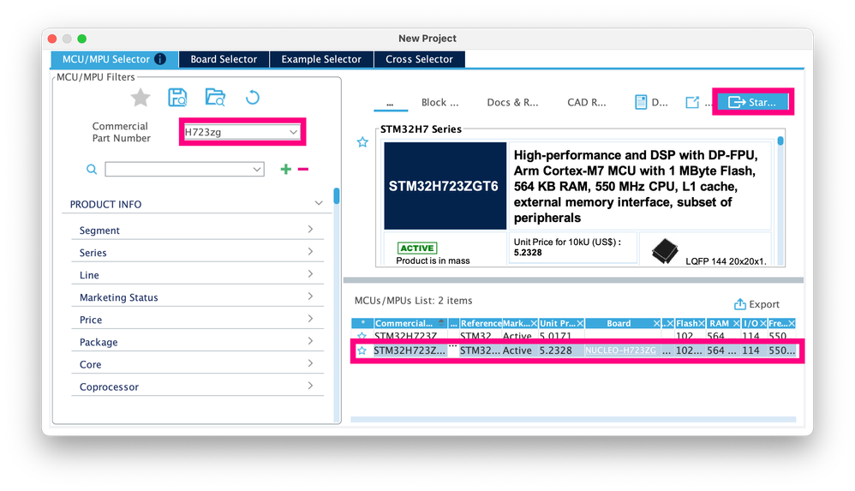This screenshot has width=855, height=491.
Task: Star the selected row priced 5.2328
Action: 362,350
